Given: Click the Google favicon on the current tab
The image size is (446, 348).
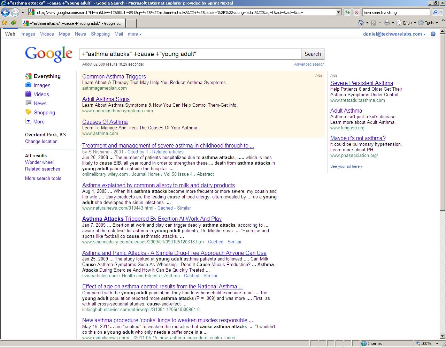Looking at the screenshot, I should (26, 23).
